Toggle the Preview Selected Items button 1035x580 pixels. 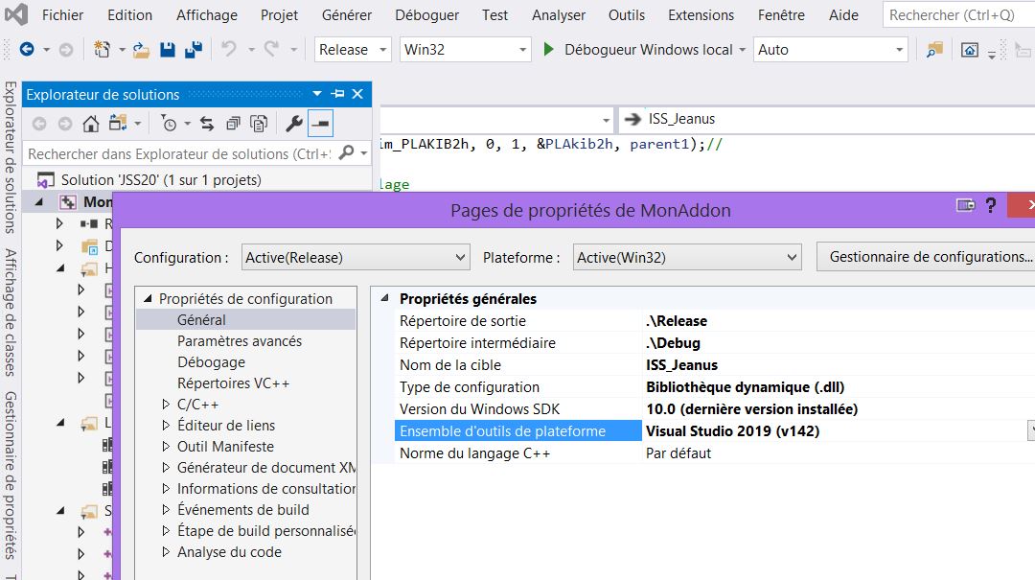(x=320, y=124)
